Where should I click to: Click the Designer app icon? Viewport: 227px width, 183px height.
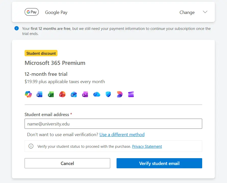[x=120, y=94]
